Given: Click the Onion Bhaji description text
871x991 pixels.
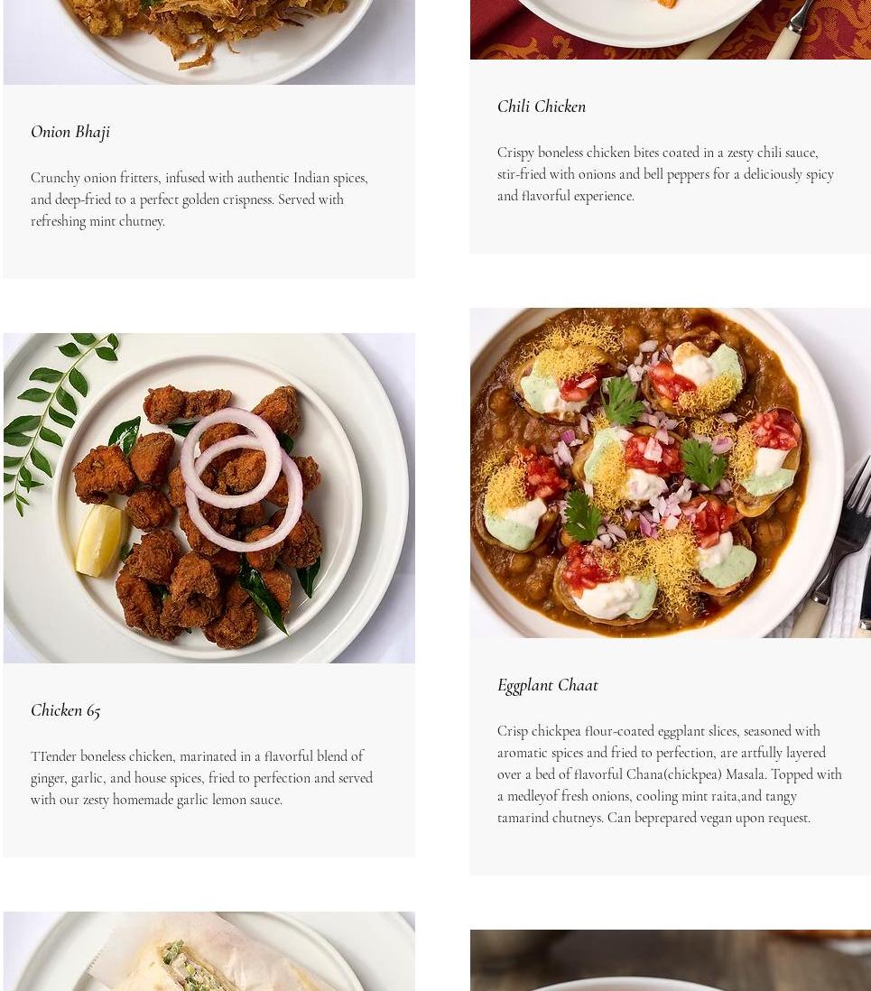Looking at the screenshot, I should coord(199,199).
